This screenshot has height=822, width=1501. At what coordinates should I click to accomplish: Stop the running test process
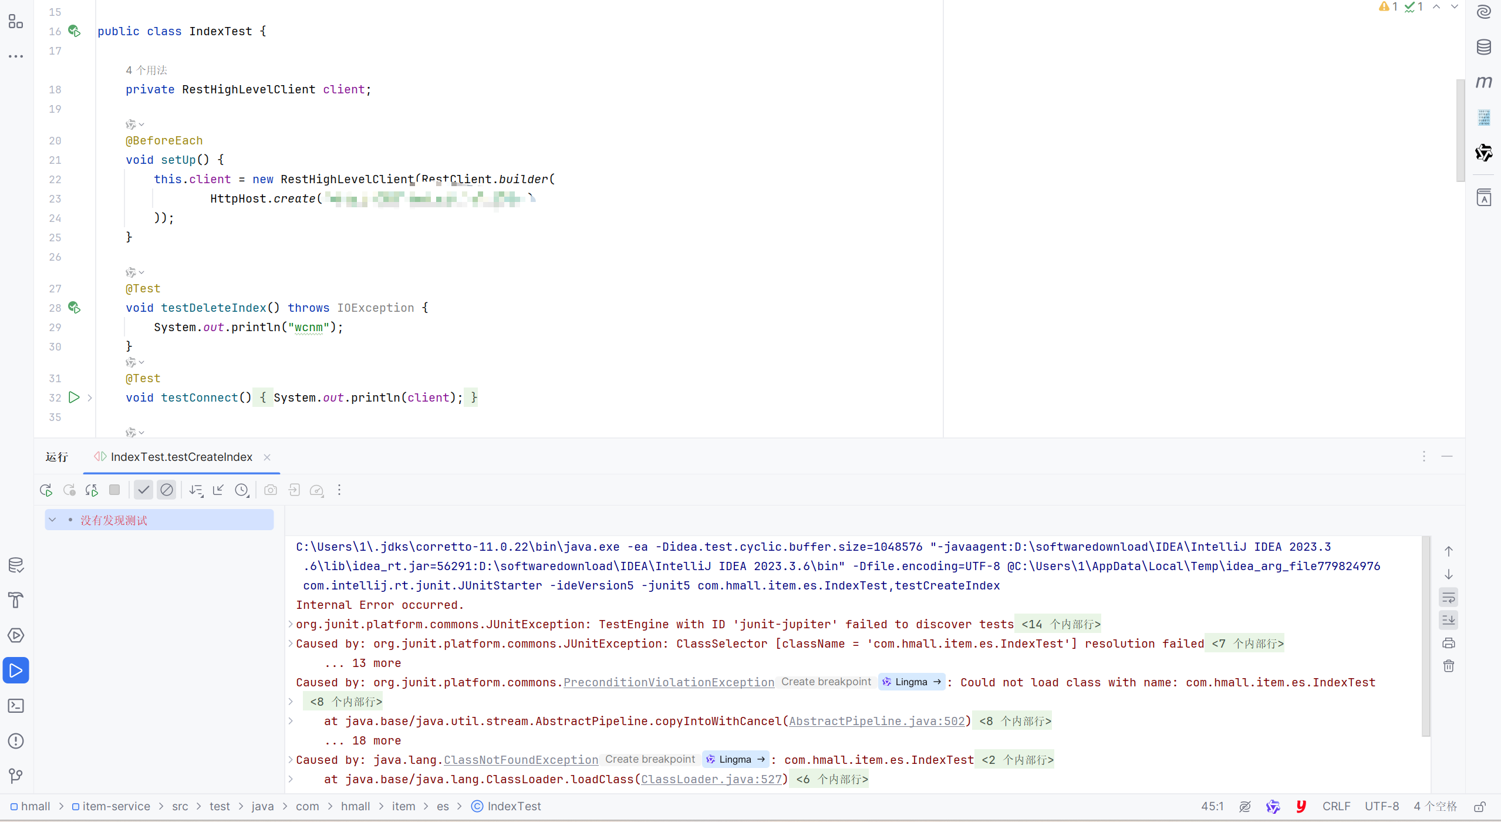115,490
